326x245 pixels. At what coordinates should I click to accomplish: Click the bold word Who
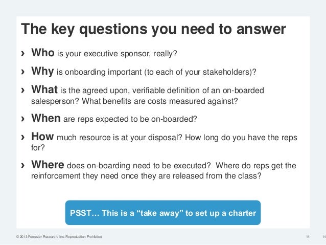43,53
